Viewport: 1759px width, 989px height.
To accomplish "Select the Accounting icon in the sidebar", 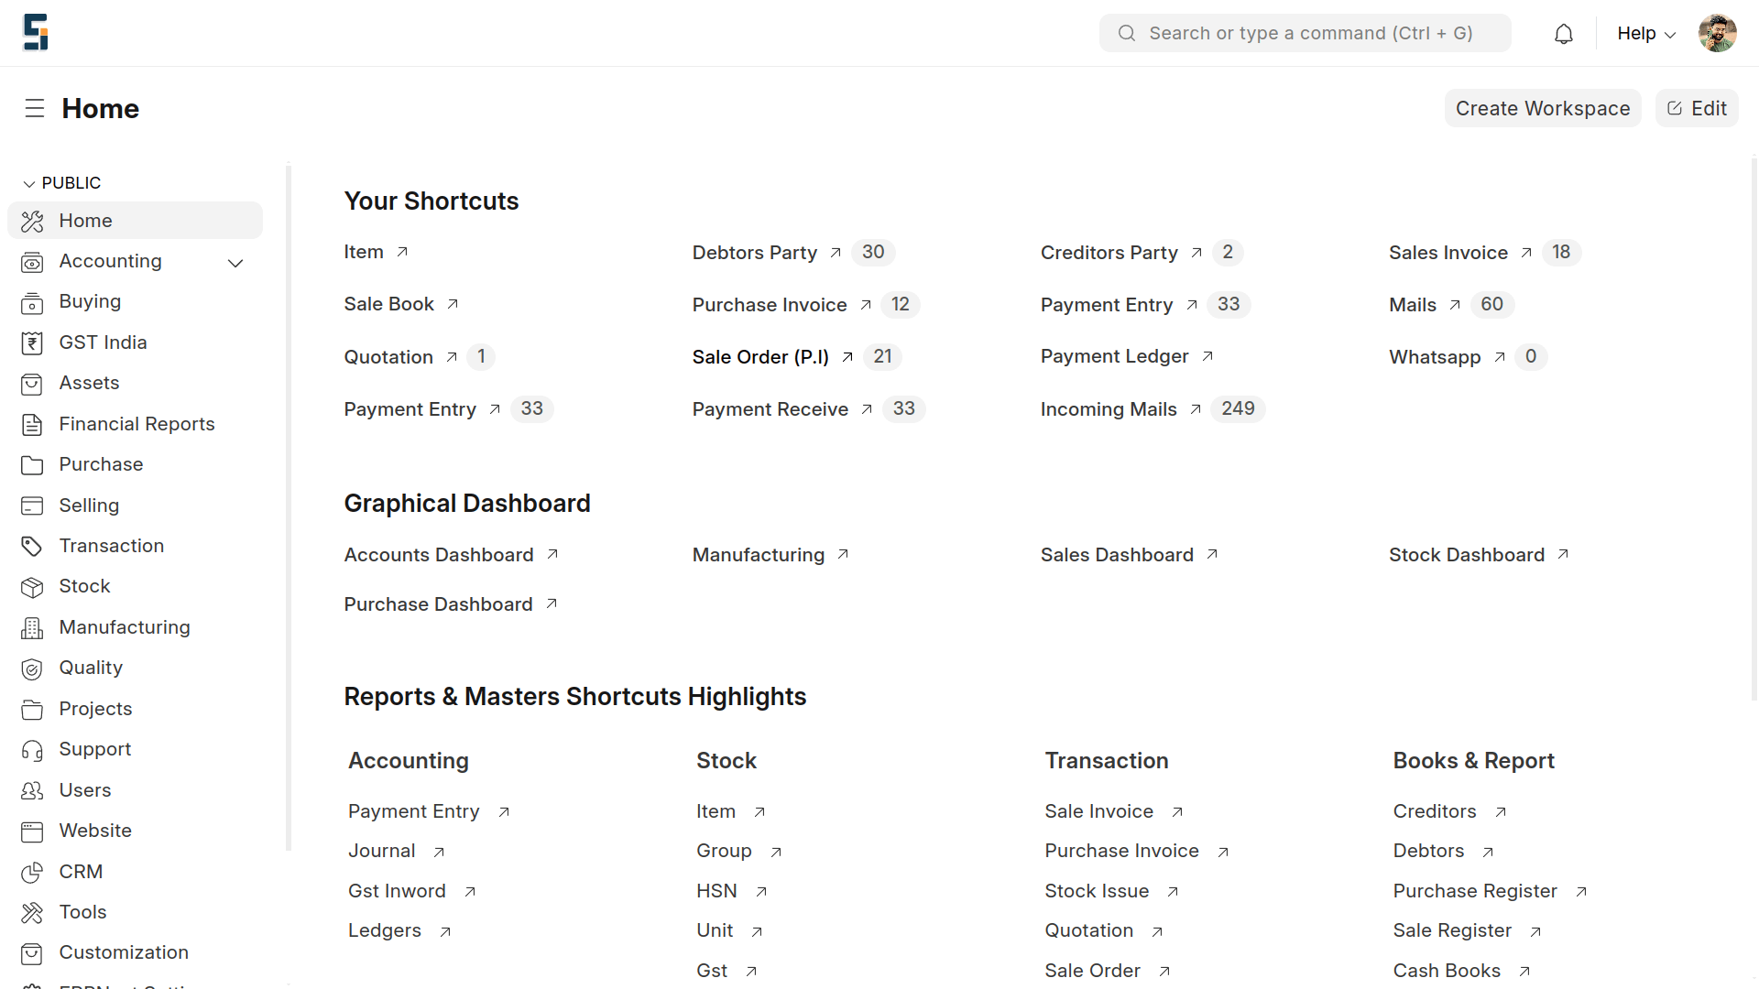I will click(33, 262).
